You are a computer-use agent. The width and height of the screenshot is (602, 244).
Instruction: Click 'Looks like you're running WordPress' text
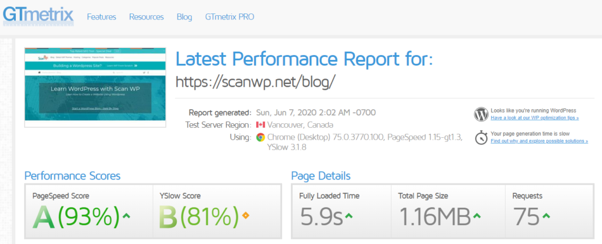click(x=533, y=111)
